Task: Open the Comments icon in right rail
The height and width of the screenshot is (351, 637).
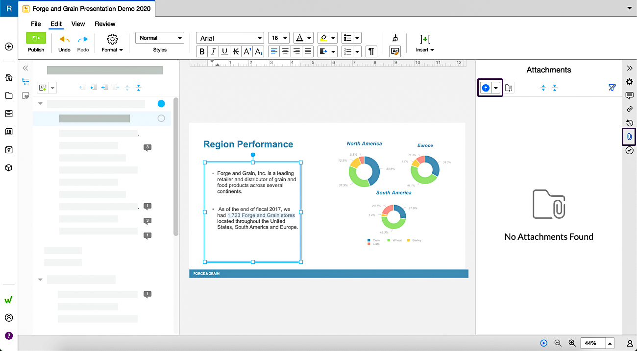Action: pos(630,95)
